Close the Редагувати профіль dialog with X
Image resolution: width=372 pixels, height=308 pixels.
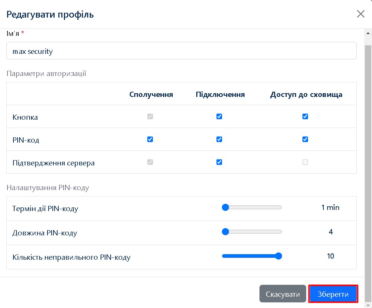[x=360, y=14]
